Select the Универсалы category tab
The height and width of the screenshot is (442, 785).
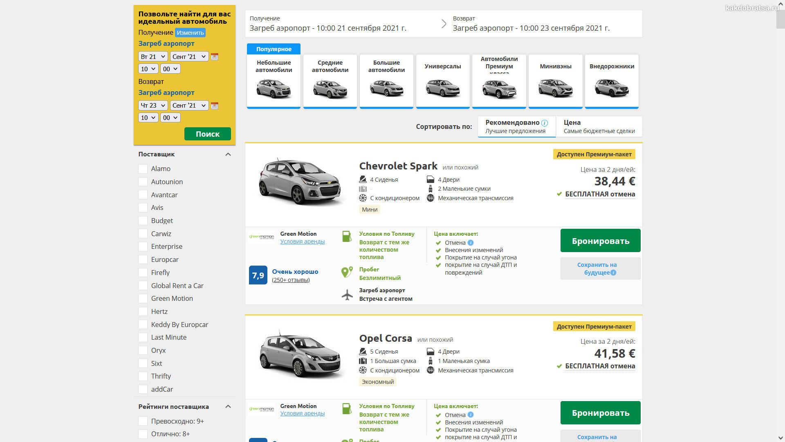(x=443, y=81)
